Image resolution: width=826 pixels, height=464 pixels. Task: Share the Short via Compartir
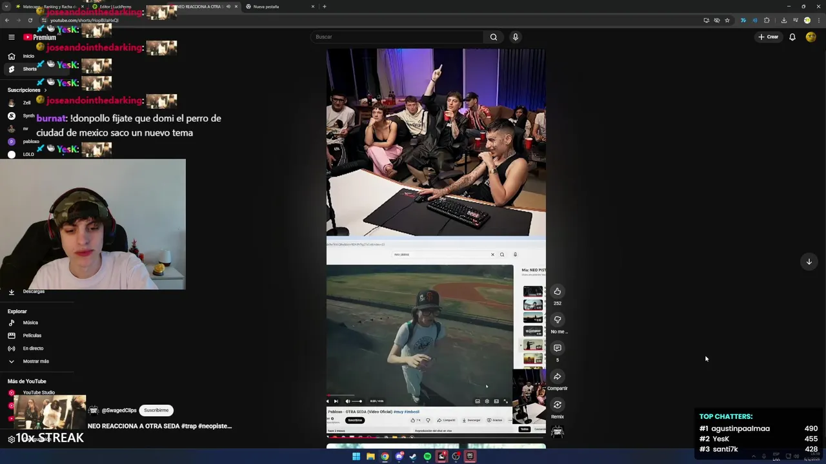(x=558, y=376)
